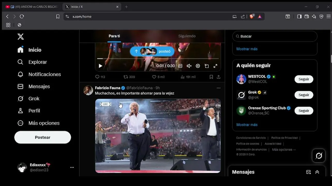Like the post with 5 mil likes
This screenshot has height=186, width=332.
(x=158, y=77)
